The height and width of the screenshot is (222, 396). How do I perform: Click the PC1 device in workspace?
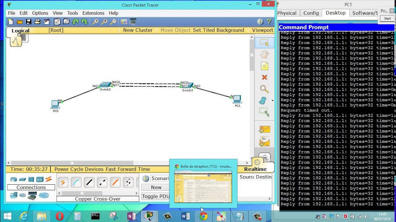point(237,100)
